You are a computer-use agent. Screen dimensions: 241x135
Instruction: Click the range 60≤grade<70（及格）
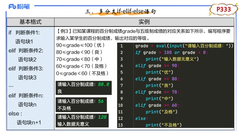(x=81, y=66)
